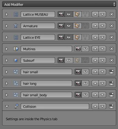This screenshot has width=118, height=129.
Task: Toggle render camera for hair small_body
Action: [78, 95]
